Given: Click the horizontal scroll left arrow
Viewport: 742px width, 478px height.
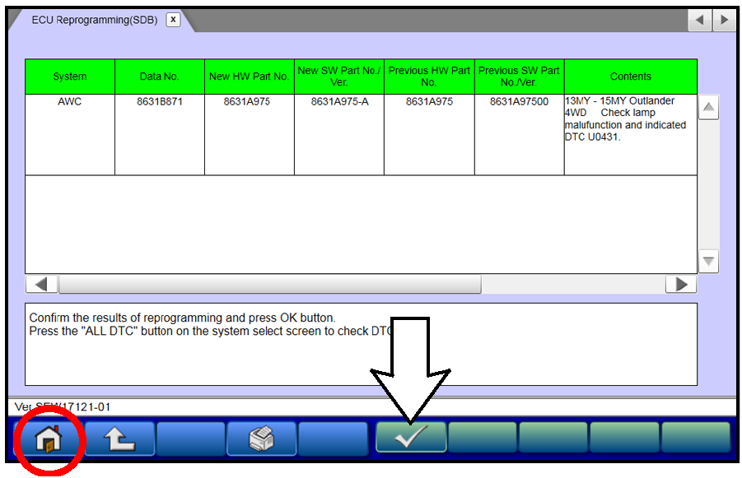Looking at the screenshot, I should point(41,285).
